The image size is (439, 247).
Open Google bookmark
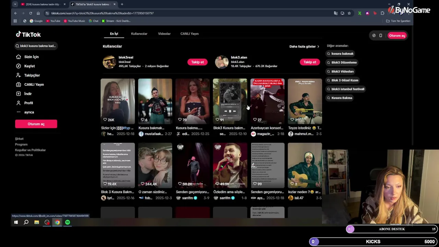[36, 21]
